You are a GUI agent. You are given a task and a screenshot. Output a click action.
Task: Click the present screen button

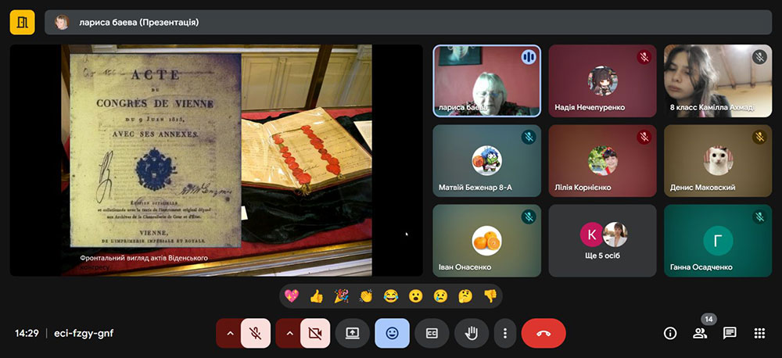click(352, 333)
